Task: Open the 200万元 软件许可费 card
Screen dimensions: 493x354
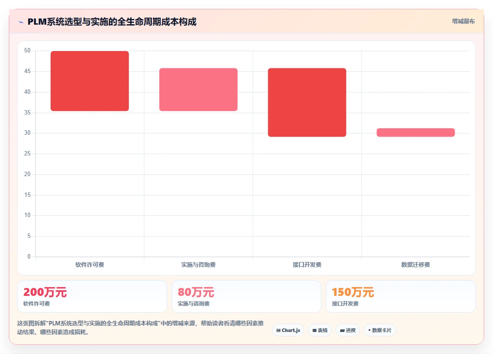Action: point(92,296)
